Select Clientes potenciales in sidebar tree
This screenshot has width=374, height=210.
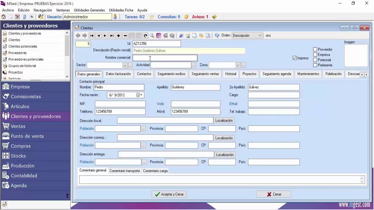(23, 46)
